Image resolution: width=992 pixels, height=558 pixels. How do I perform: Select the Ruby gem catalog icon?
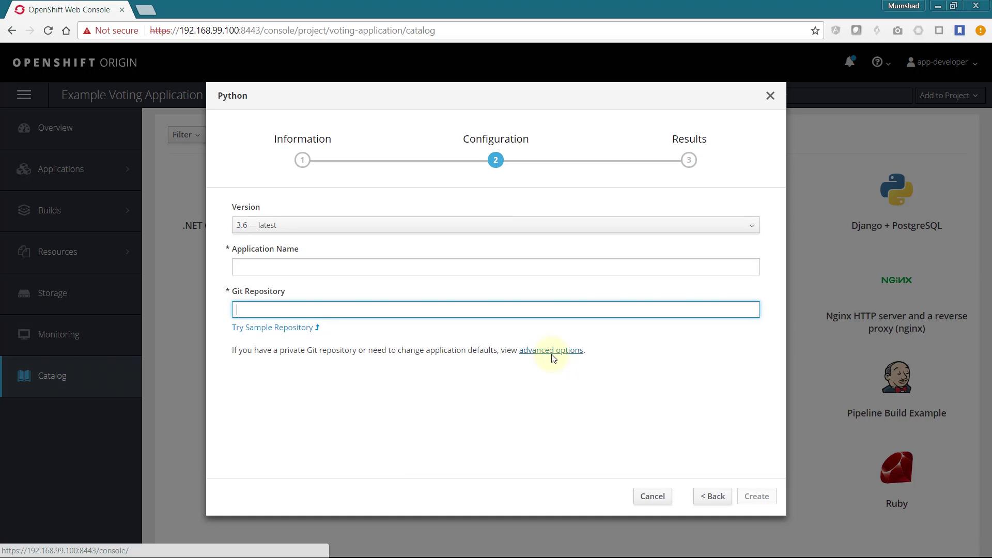point(896,468)
